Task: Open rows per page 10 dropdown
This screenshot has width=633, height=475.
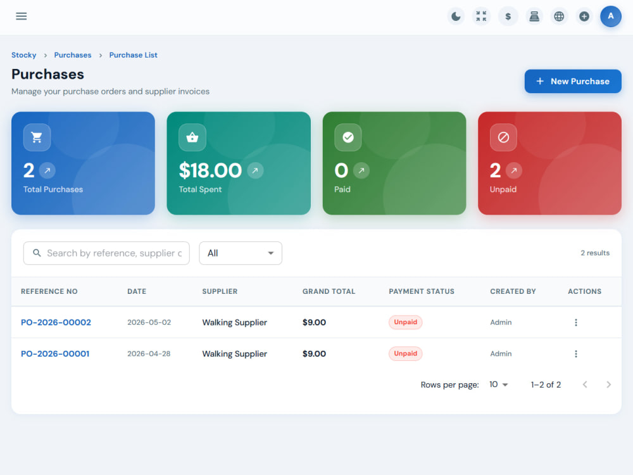Action: (499, 384)
